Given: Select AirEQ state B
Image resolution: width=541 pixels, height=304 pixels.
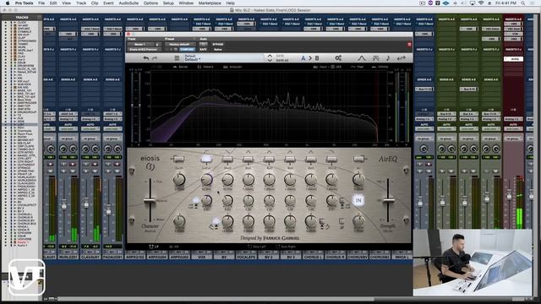Looking at the screenshot, I should pos(317,58).
